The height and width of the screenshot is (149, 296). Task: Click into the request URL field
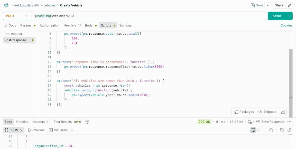click(149, 16)
